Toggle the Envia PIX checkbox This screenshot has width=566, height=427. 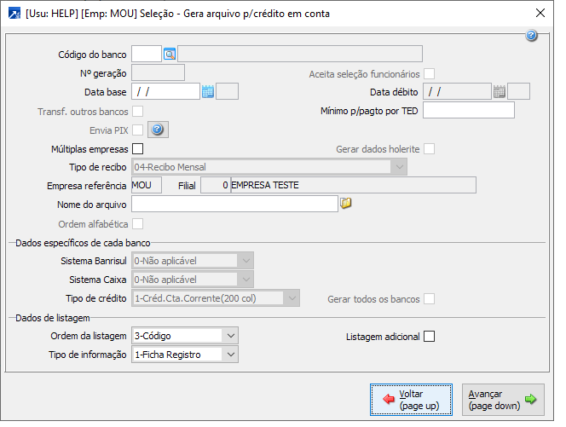(137, 130)
